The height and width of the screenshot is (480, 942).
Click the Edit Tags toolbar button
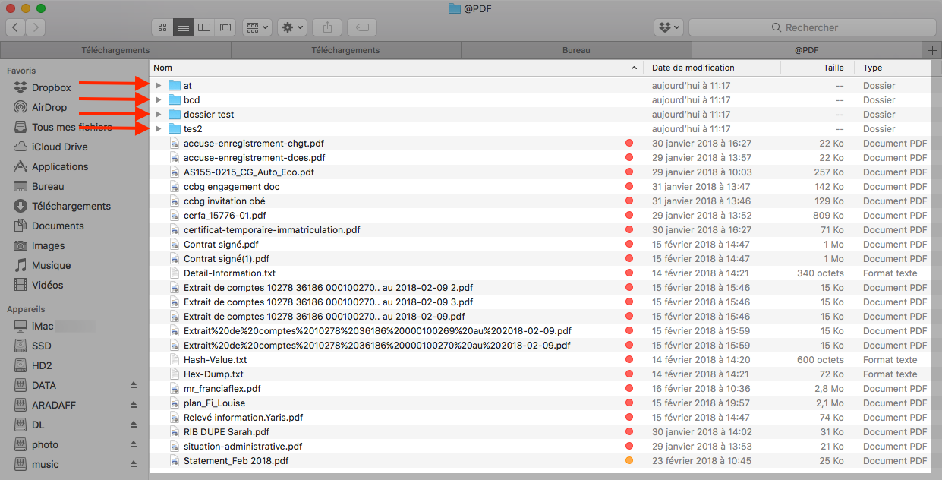(x=362, y=27)
